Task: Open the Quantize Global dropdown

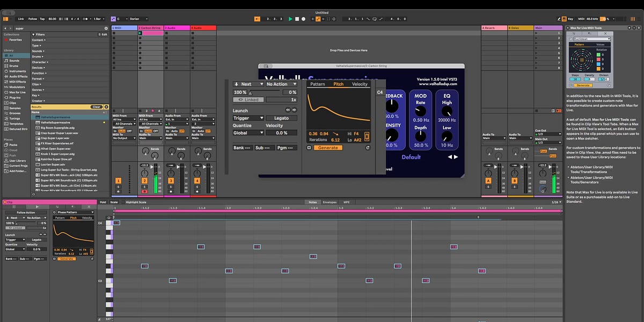Action: click(15, 250)
